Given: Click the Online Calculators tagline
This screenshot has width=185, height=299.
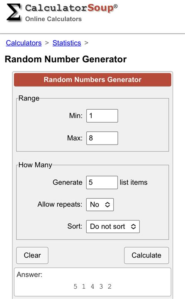Looking at the screenshot, I should [x=54, y=19].
